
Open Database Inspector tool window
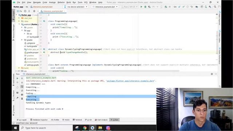point(39,120)
